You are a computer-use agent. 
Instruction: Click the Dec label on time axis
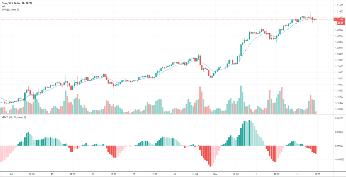point(215,174)
